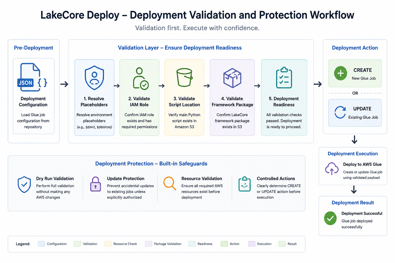
Task: Click the Action legend color swatch
Action: [224, 244]
